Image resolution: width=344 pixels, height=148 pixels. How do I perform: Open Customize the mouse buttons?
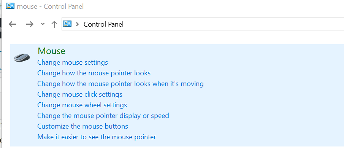[83, 126]
